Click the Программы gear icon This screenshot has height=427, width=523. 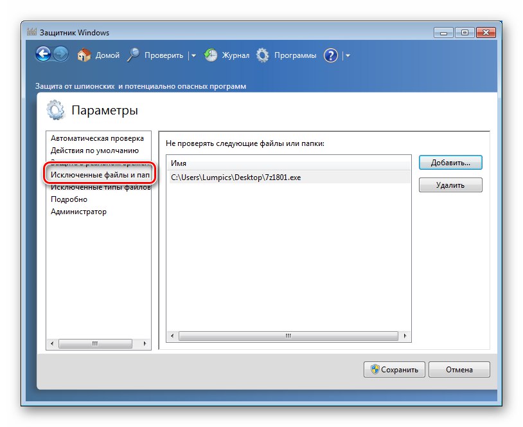pos(263,55)
